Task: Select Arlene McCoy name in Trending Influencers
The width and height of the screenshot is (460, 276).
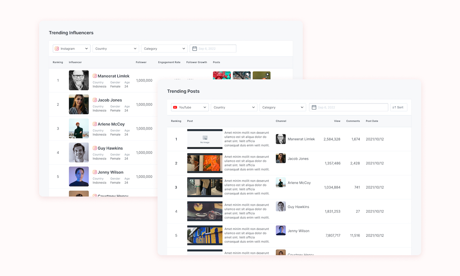Action: [111, 124]
